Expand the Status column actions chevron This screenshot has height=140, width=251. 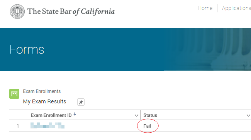click(248, 115)
